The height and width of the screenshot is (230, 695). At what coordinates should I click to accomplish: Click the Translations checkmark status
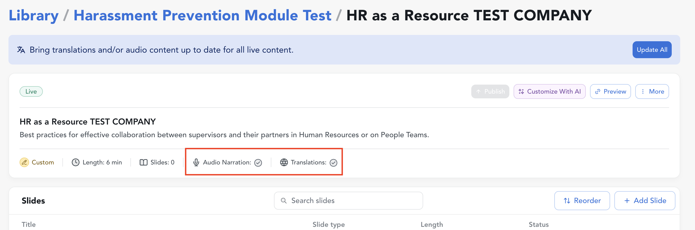333,163
